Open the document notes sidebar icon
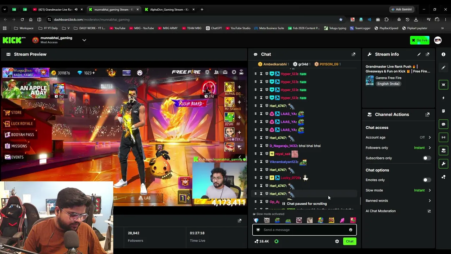Image resolution: width=451 pixels, height=254 pixels. tap(443, 111)
